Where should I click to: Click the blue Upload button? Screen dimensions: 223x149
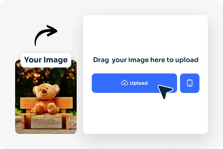point(134,83)
